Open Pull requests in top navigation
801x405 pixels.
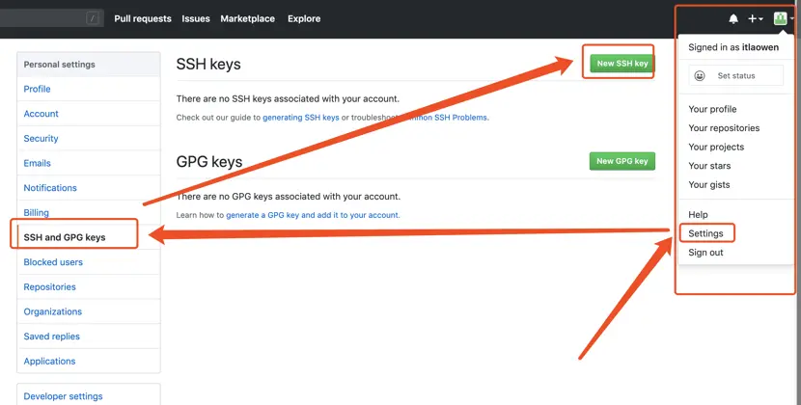tap(143, 18)
